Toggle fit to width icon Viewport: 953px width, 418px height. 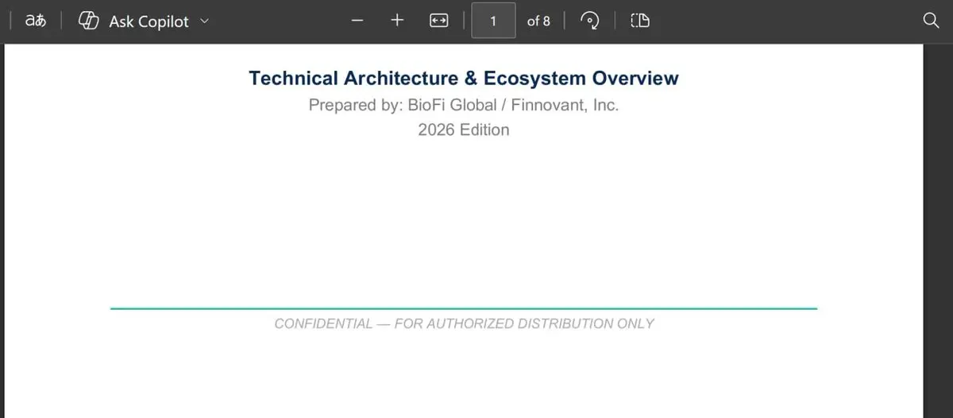coord(438,21)
